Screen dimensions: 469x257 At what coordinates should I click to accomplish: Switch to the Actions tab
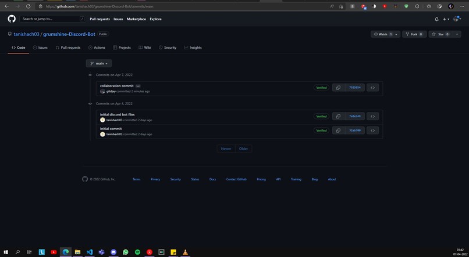pyautogui.click(x=97, y=48)
